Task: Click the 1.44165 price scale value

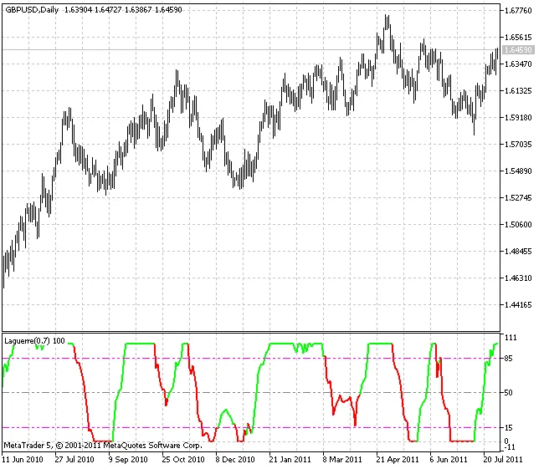Action: (517, 304)
